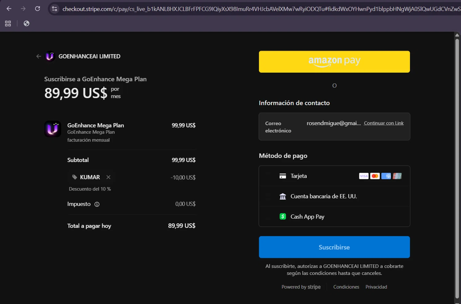The height and width of the screenshot is (304, 461).
Task: Click the scrollbar up arrow
Action: click(x=457, y=35)
